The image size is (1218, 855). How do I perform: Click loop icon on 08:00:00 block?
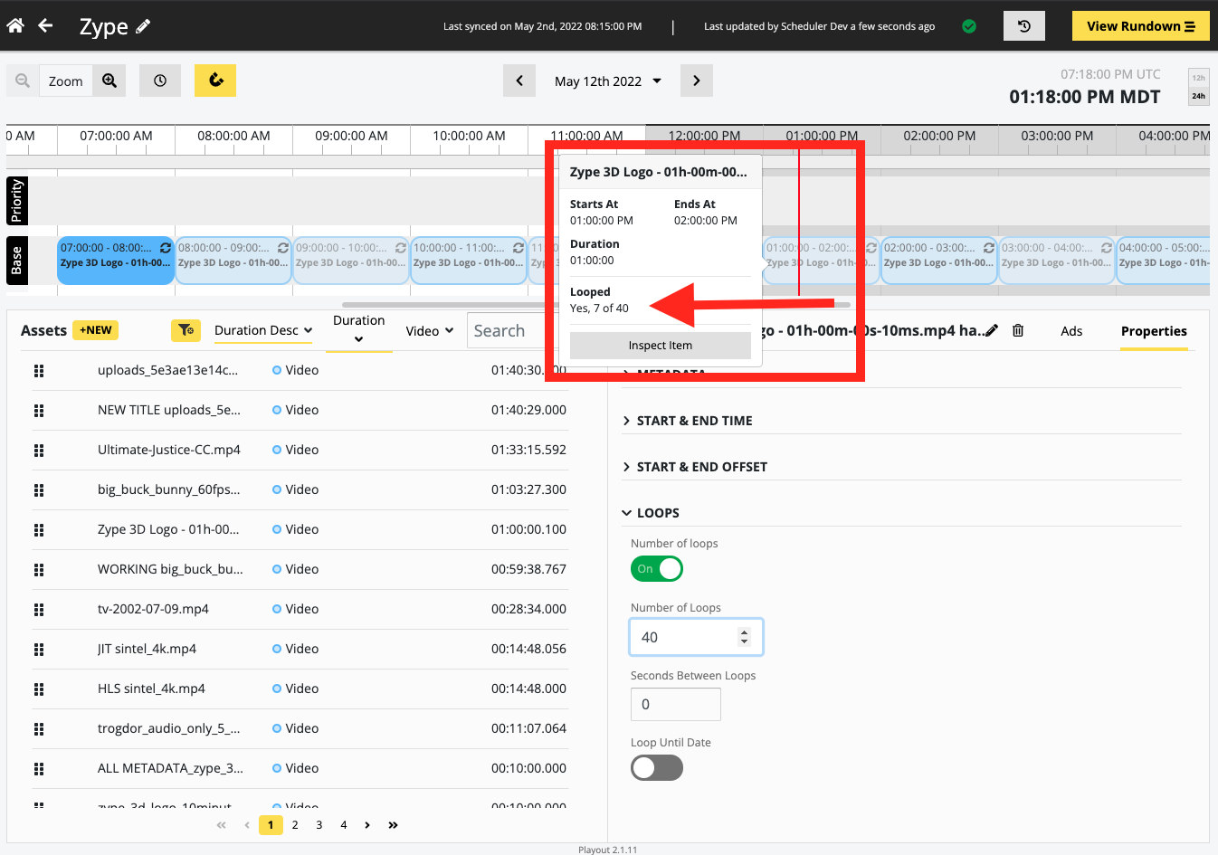[283, 248]
